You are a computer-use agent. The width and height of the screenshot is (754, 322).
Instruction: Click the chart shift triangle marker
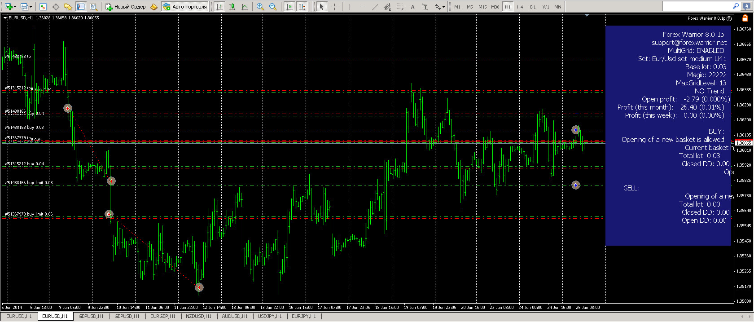pyautogui.click(x=587, y=16)
